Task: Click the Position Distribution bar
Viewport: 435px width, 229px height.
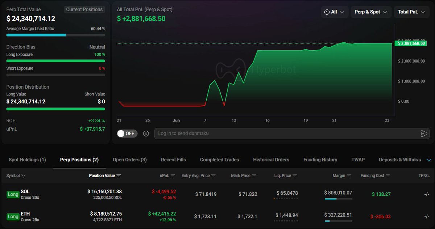Action: [x=55, y=109]
